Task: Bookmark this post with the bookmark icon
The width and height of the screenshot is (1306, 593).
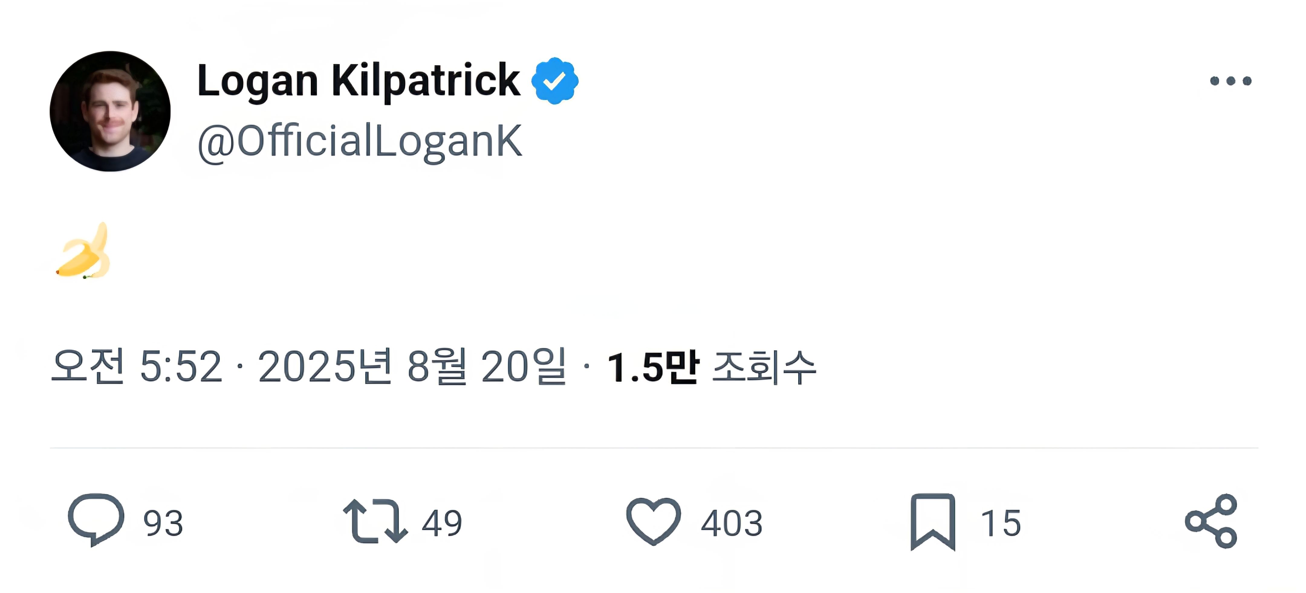Action: pyautogui.click(x=933, y=522)
